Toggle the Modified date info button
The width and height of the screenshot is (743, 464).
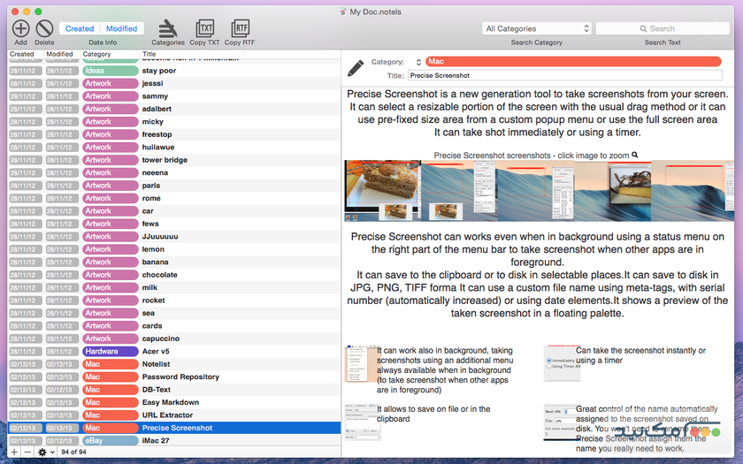pyautogui.click(x=121, y=28)
